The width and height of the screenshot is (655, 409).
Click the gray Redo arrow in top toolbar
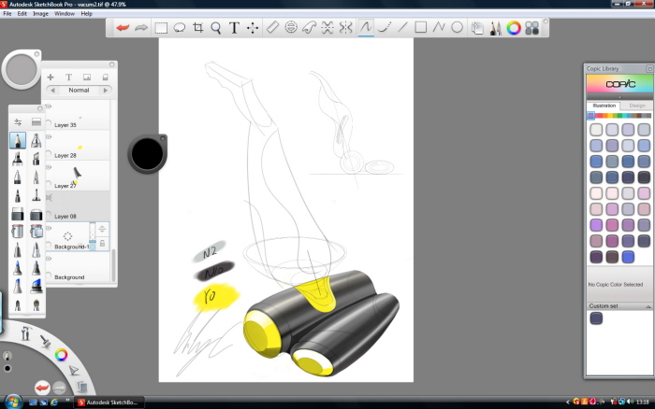tap(141, 28)
